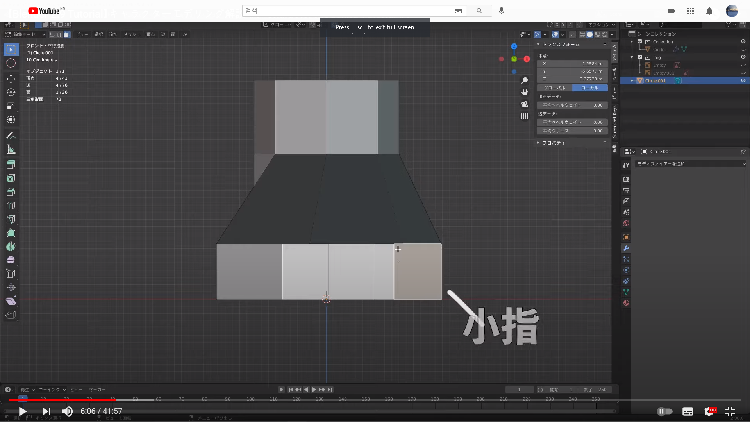Hide Circle.001 using its eye icon
Screen dimensions: 750x422
[743, 80]
